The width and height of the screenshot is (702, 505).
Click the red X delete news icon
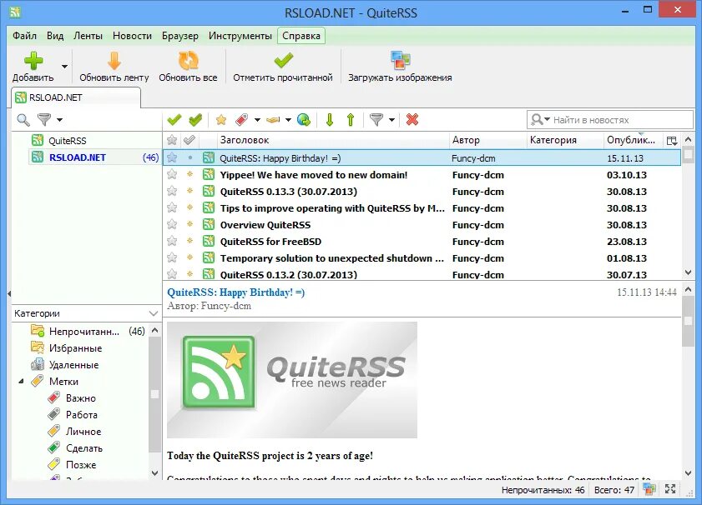pyautogui.click(x=412, y=120)
